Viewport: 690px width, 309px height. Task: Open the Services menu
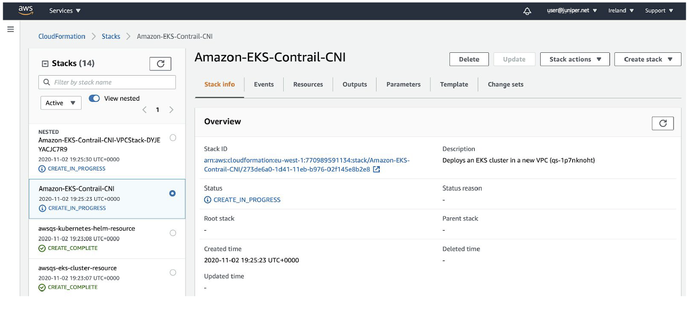[65, 11]
